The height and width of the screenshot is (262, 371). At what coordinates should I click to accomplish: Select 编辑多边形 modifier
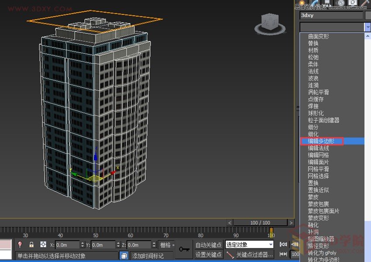321,141
